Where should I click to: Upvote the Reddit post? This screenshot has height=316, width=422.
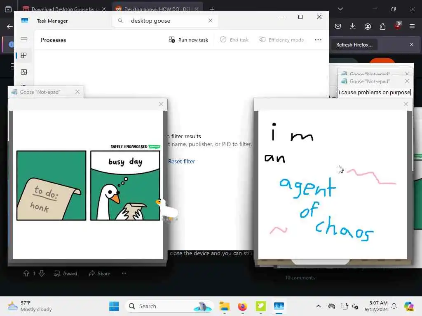click(x=26, y=273)
